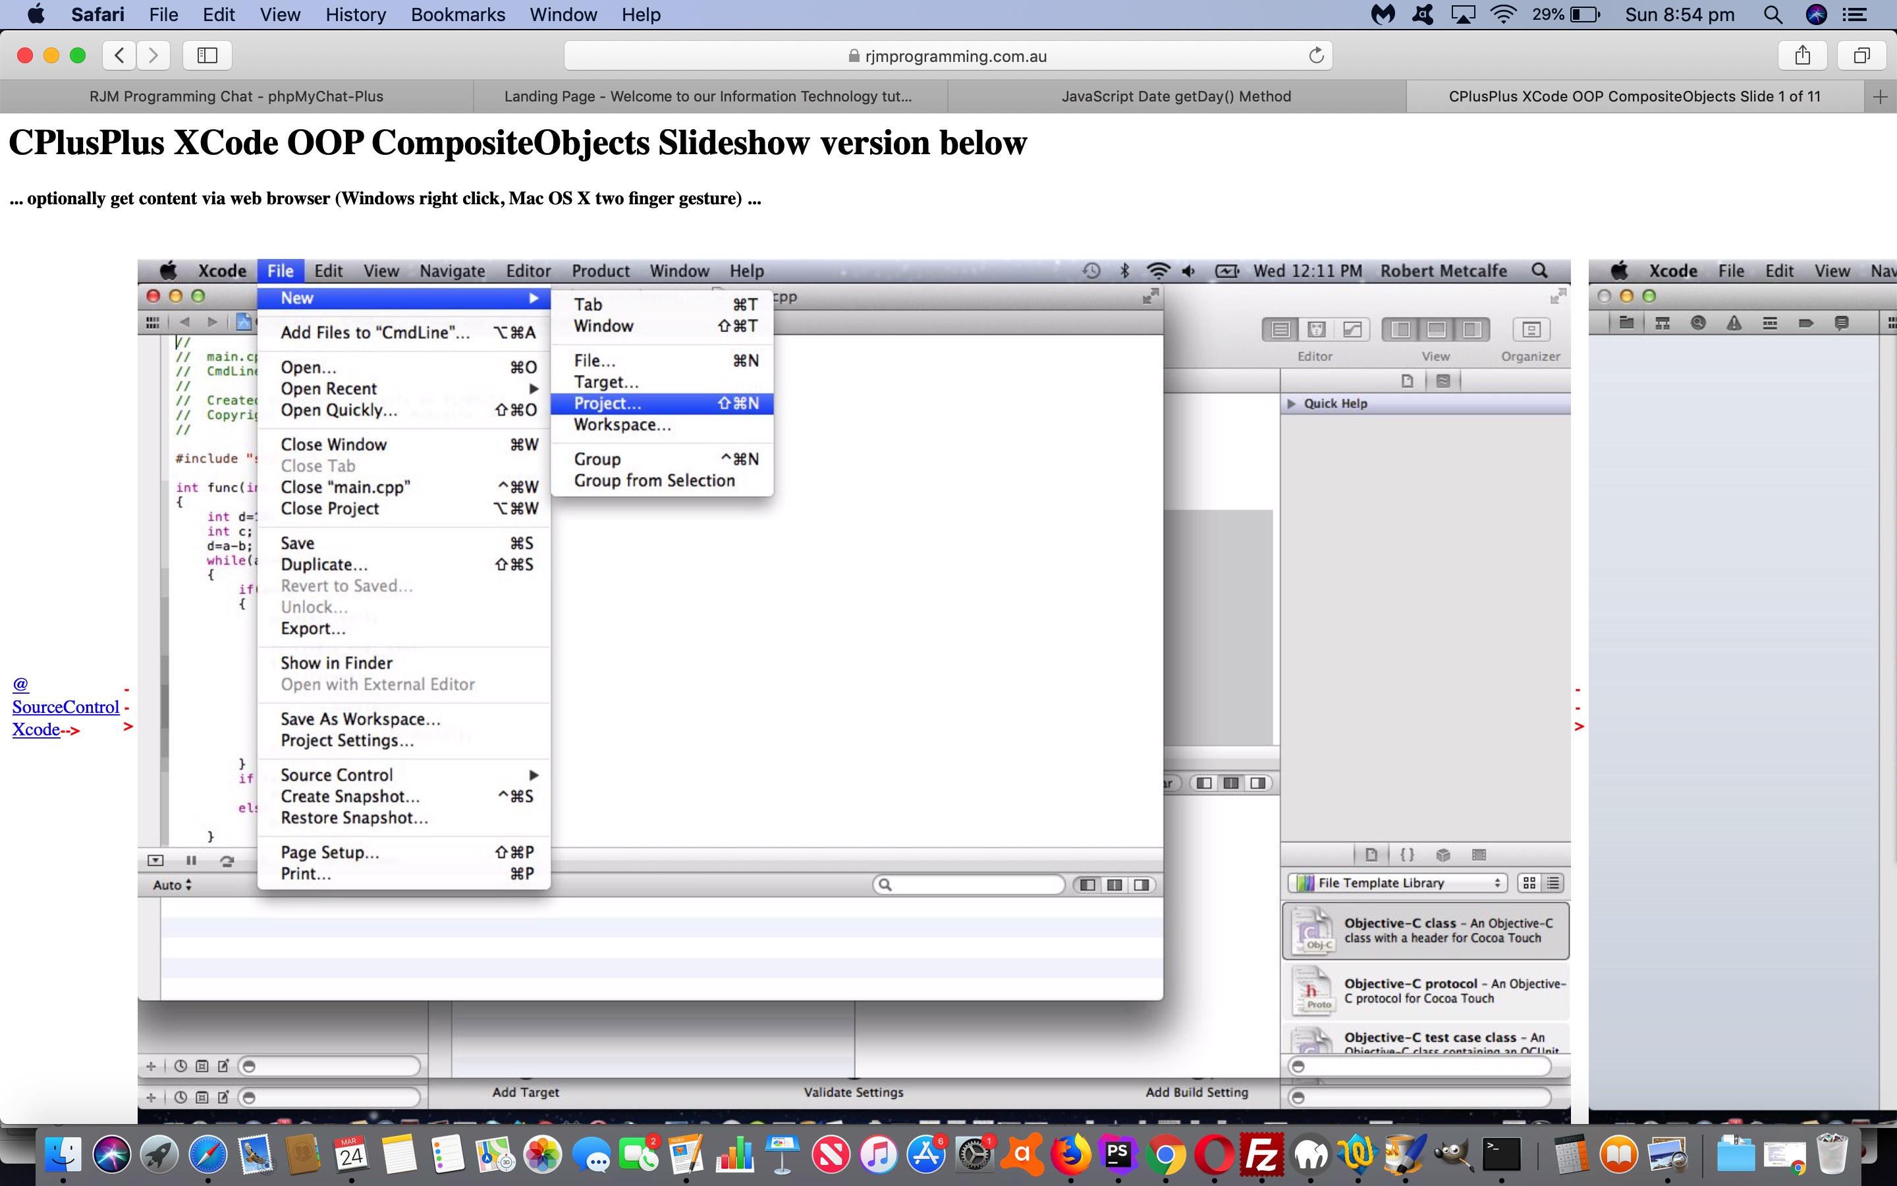This screenshot has height=1186, width=1897.
Task: Click Safari's back navigation arrow
Action: pos(119,55)
